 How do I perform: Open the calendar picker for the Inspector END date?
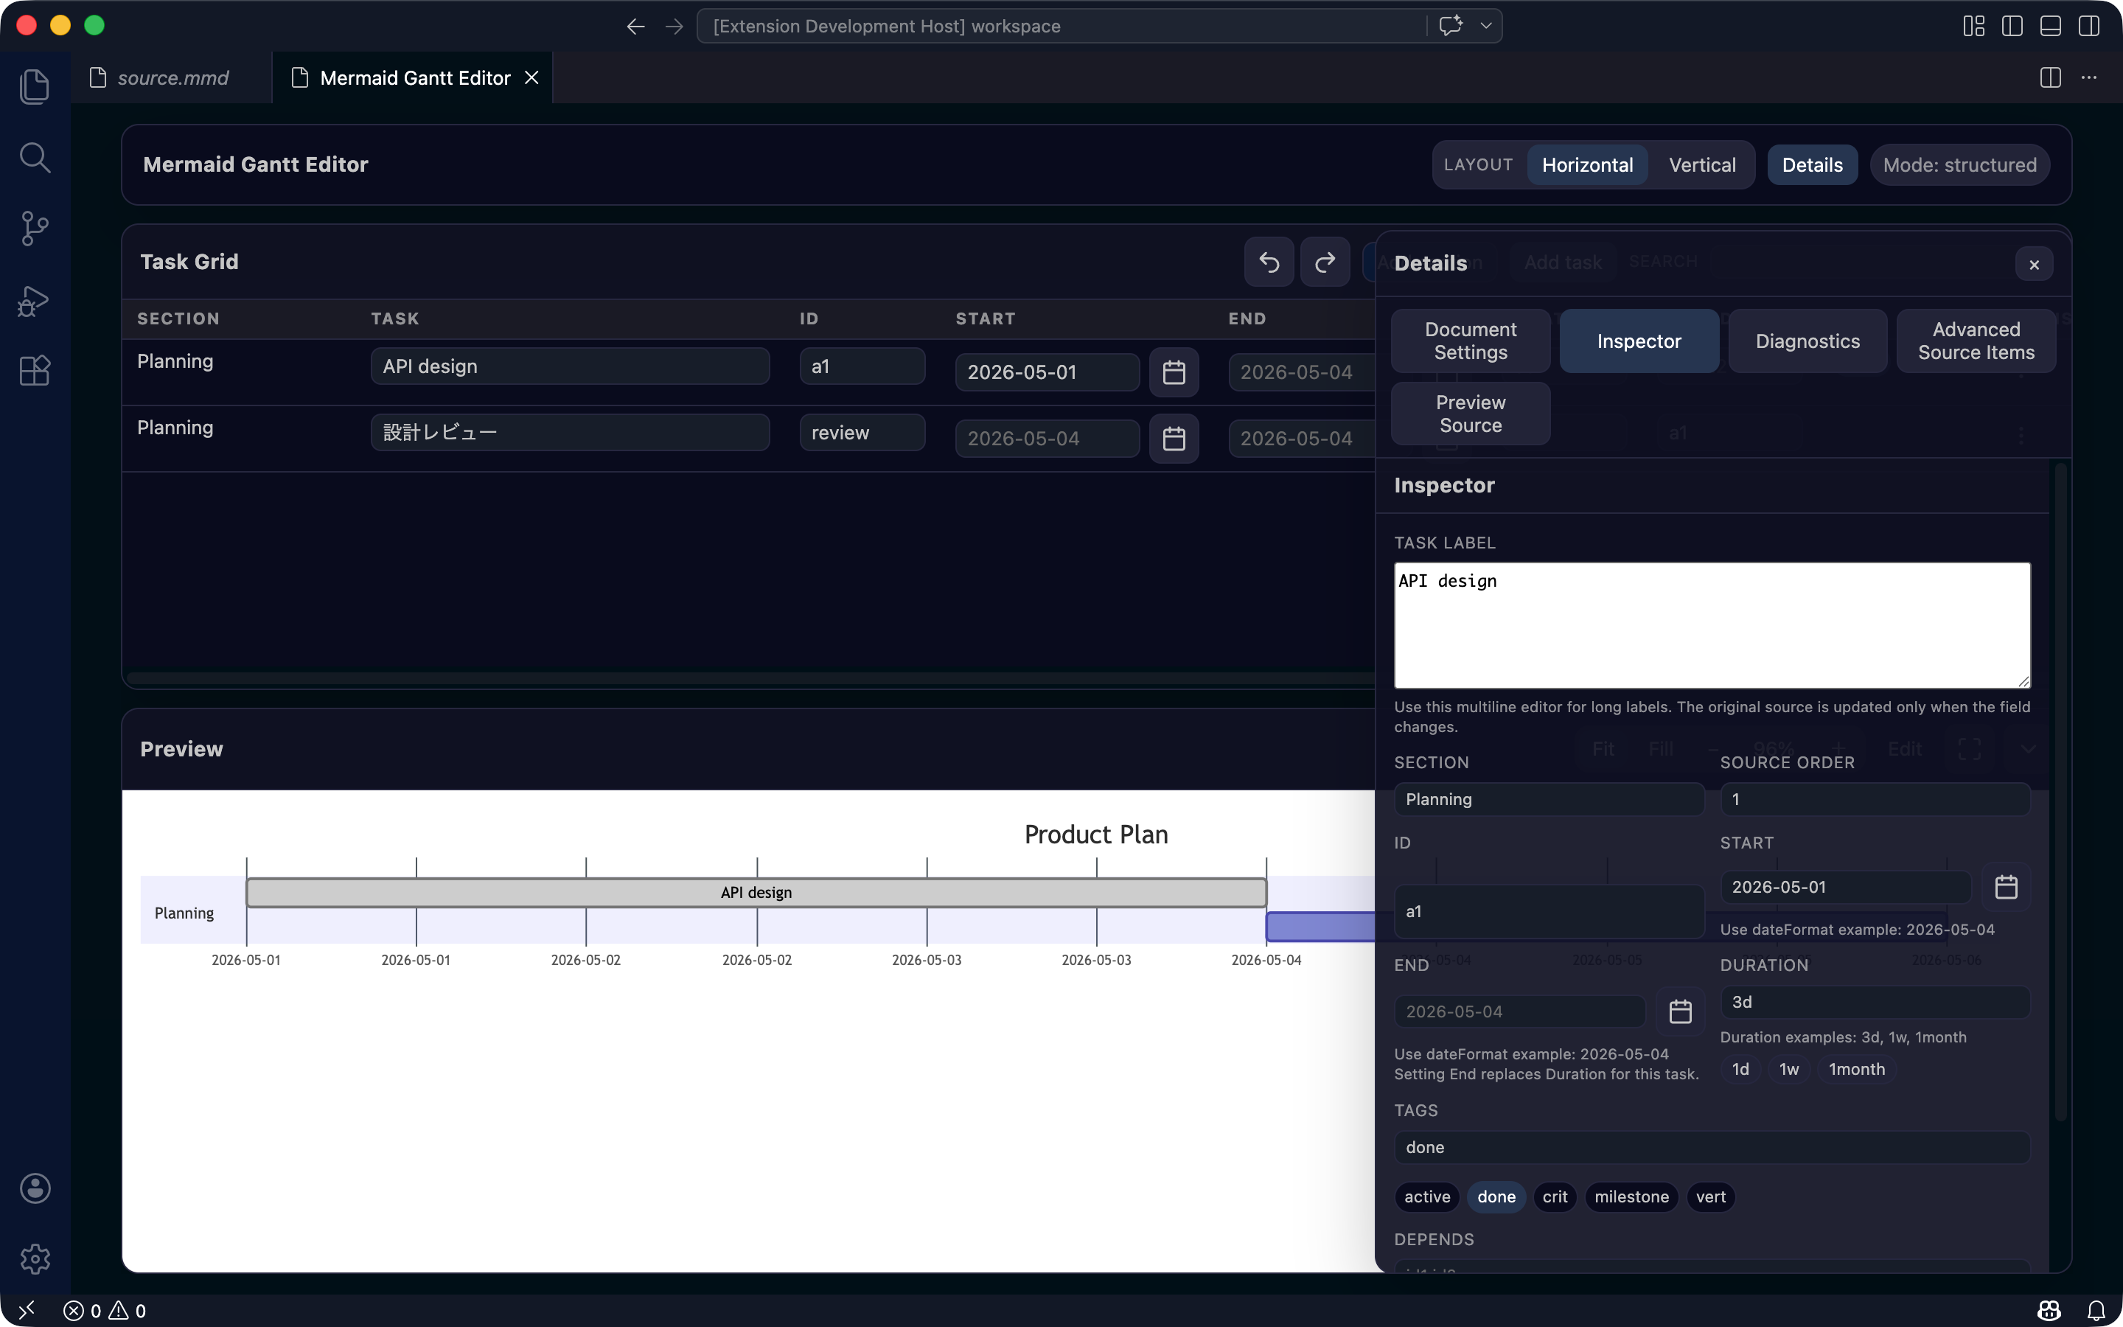pyautogui.click(x=1680, y=1011)
